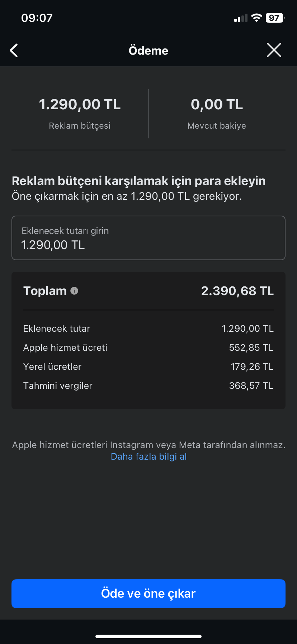297x644 pixels.
Task: Close the Ödeme payment screen
Action: 274,50
